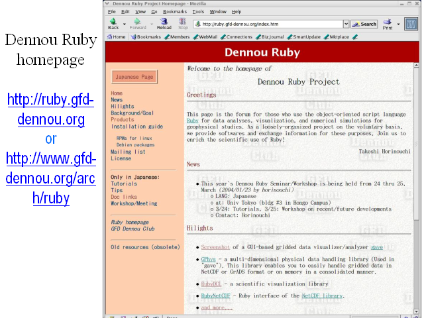Open the File menu
This screenshot has width=424, height=318.
[x=112, y=12]
